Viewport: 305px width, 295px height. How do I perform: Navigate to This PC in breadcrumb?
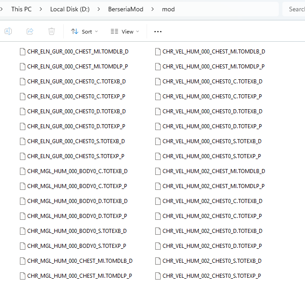click(x=21, y=9)
